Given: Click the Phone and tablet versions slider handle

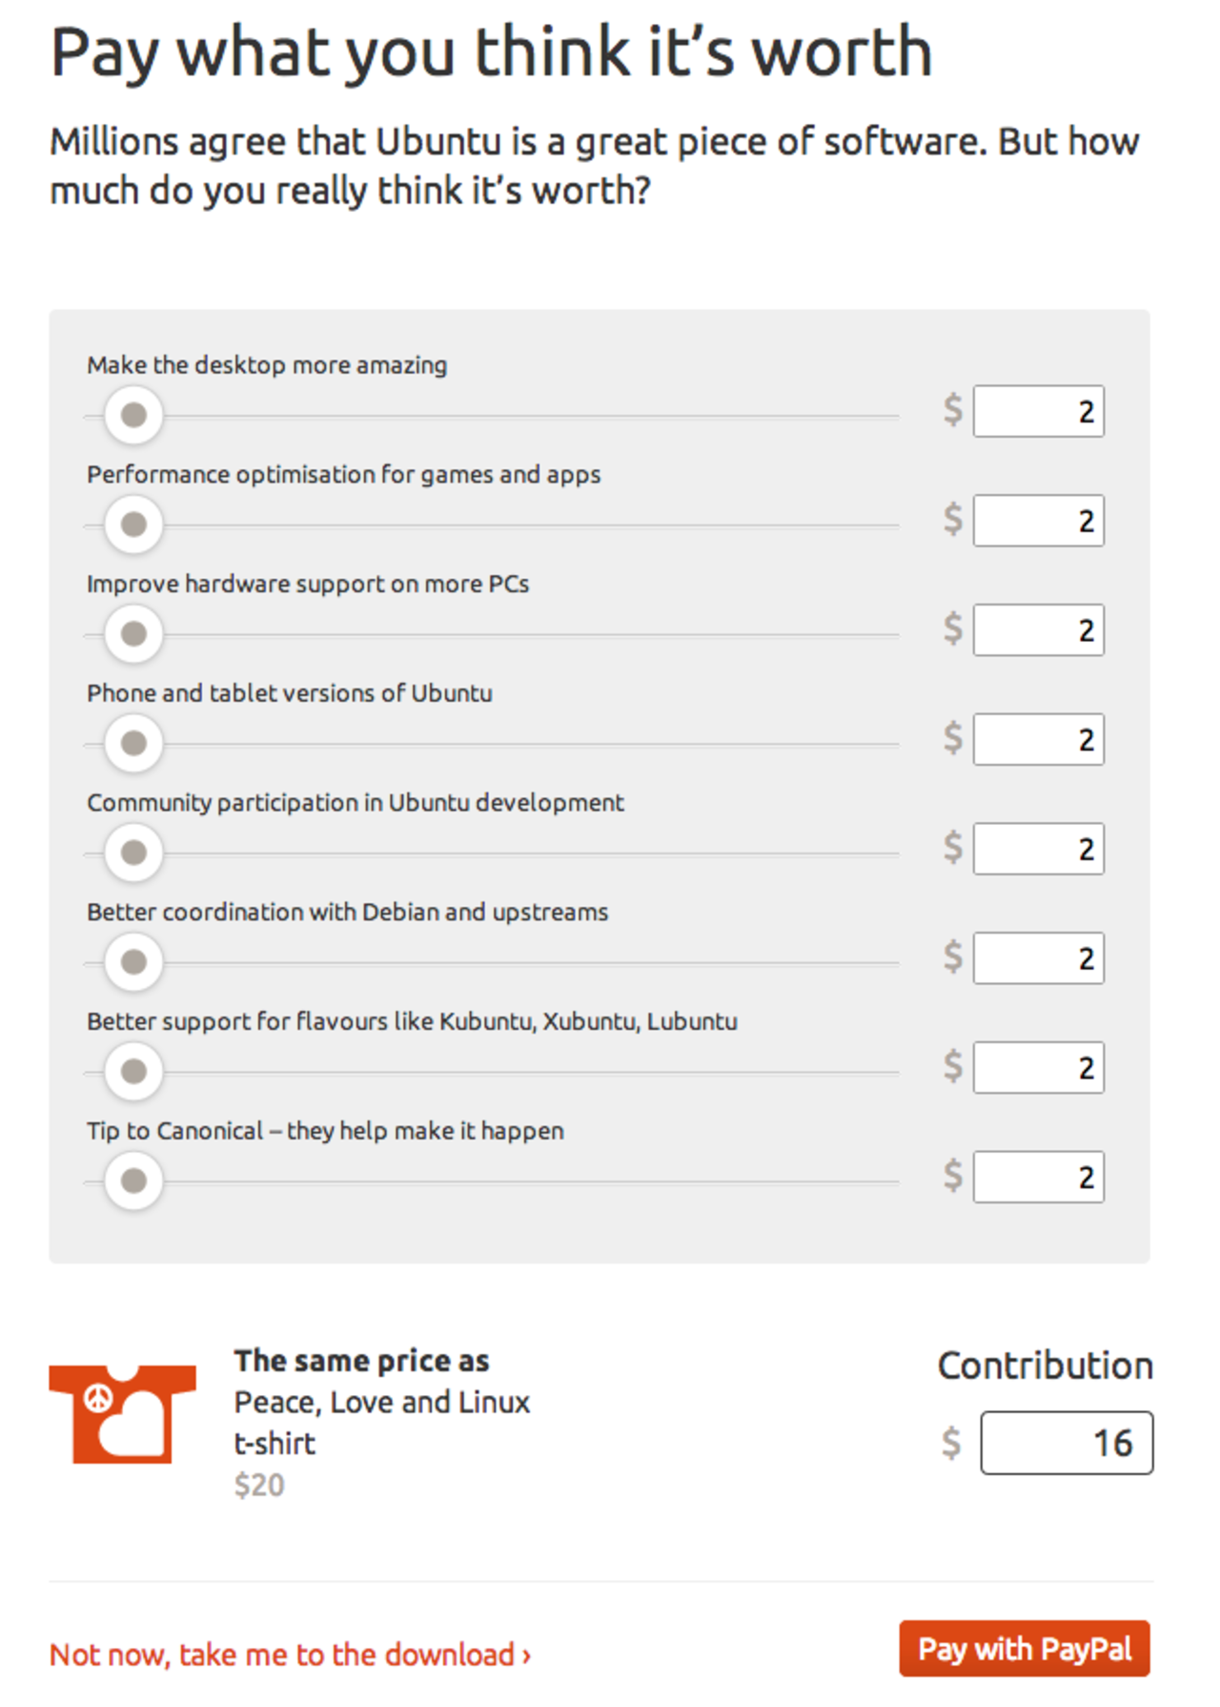Looking at the screenshot, I should point(133,743).
